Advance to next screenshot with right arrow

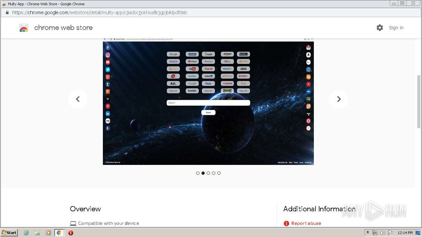[x=339, y=99]
